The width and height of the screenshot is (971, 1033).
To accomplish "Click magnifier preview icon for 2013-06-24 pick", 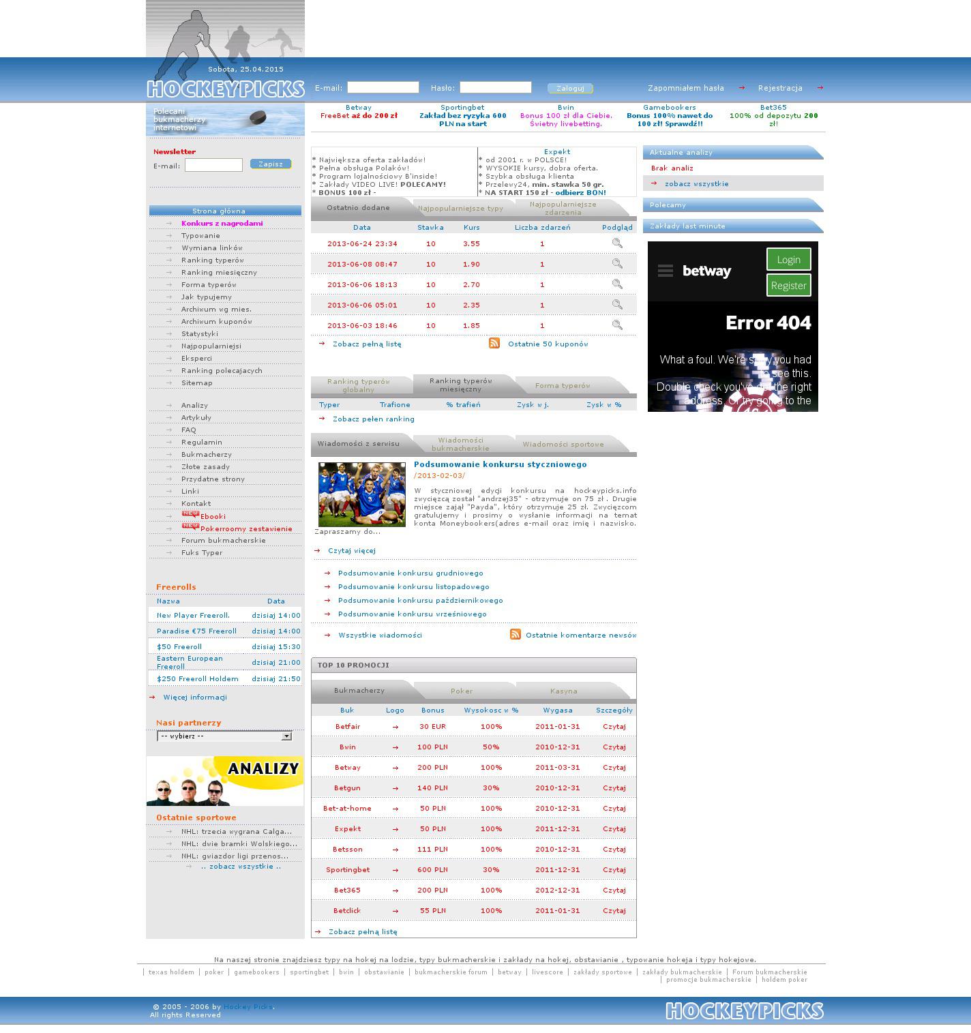I will point(616,243).
